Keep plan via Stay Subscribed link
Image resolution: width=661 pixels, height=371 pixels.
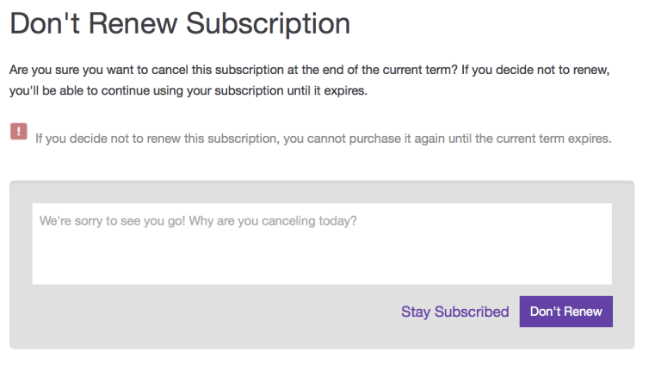(454, 312)
